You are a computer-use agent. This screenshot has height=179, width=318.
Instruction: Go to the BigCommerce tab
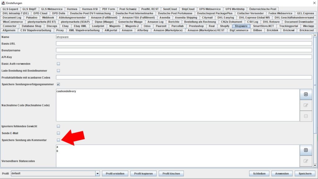[x=239, y=30]
